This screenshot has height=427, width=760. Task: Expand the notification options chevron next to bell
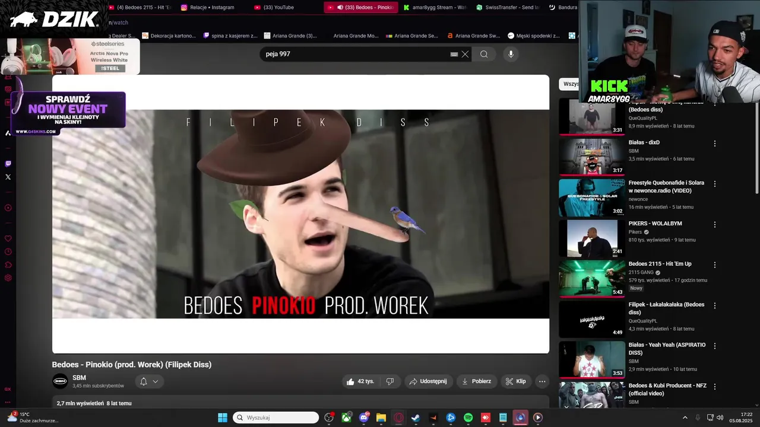tap(156, 381)
